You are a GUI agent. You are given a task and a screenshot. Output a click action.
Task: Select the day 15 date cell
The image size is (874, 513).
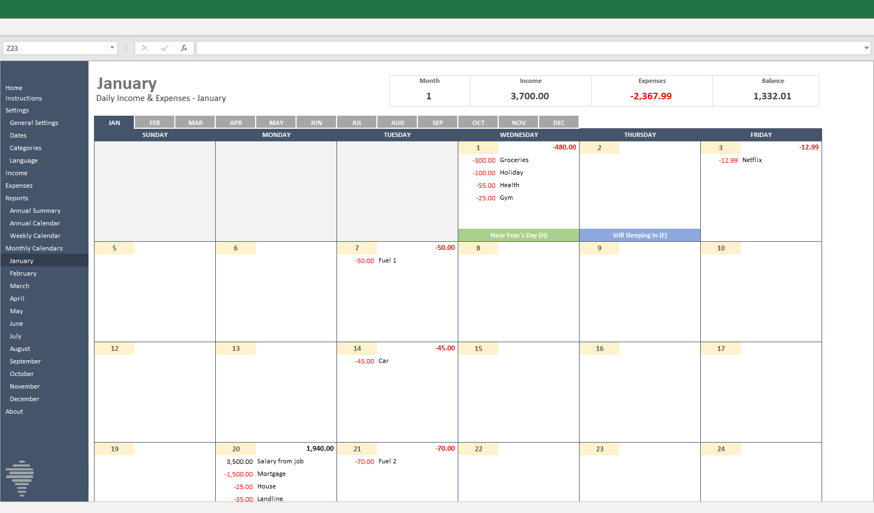(479, 348)
